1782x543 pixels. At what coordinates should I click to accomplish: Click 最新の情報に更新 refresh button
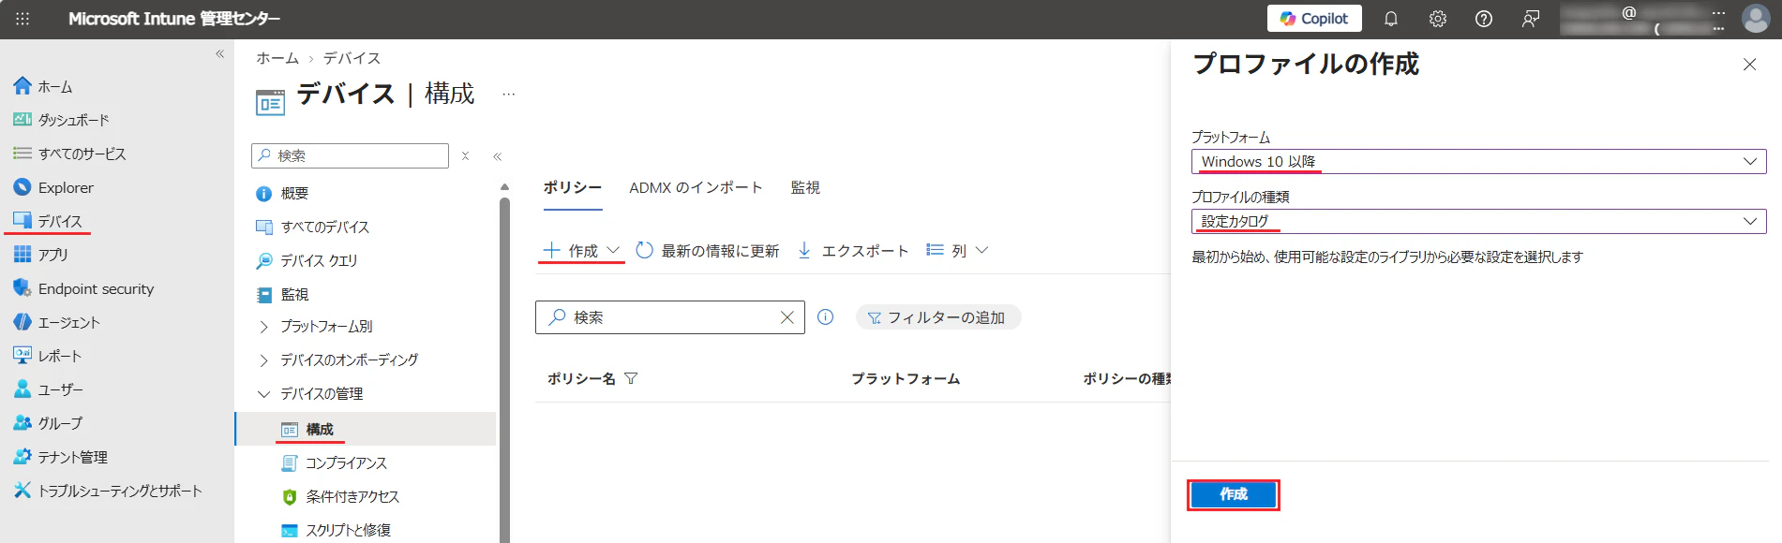[x=708, y=250]
